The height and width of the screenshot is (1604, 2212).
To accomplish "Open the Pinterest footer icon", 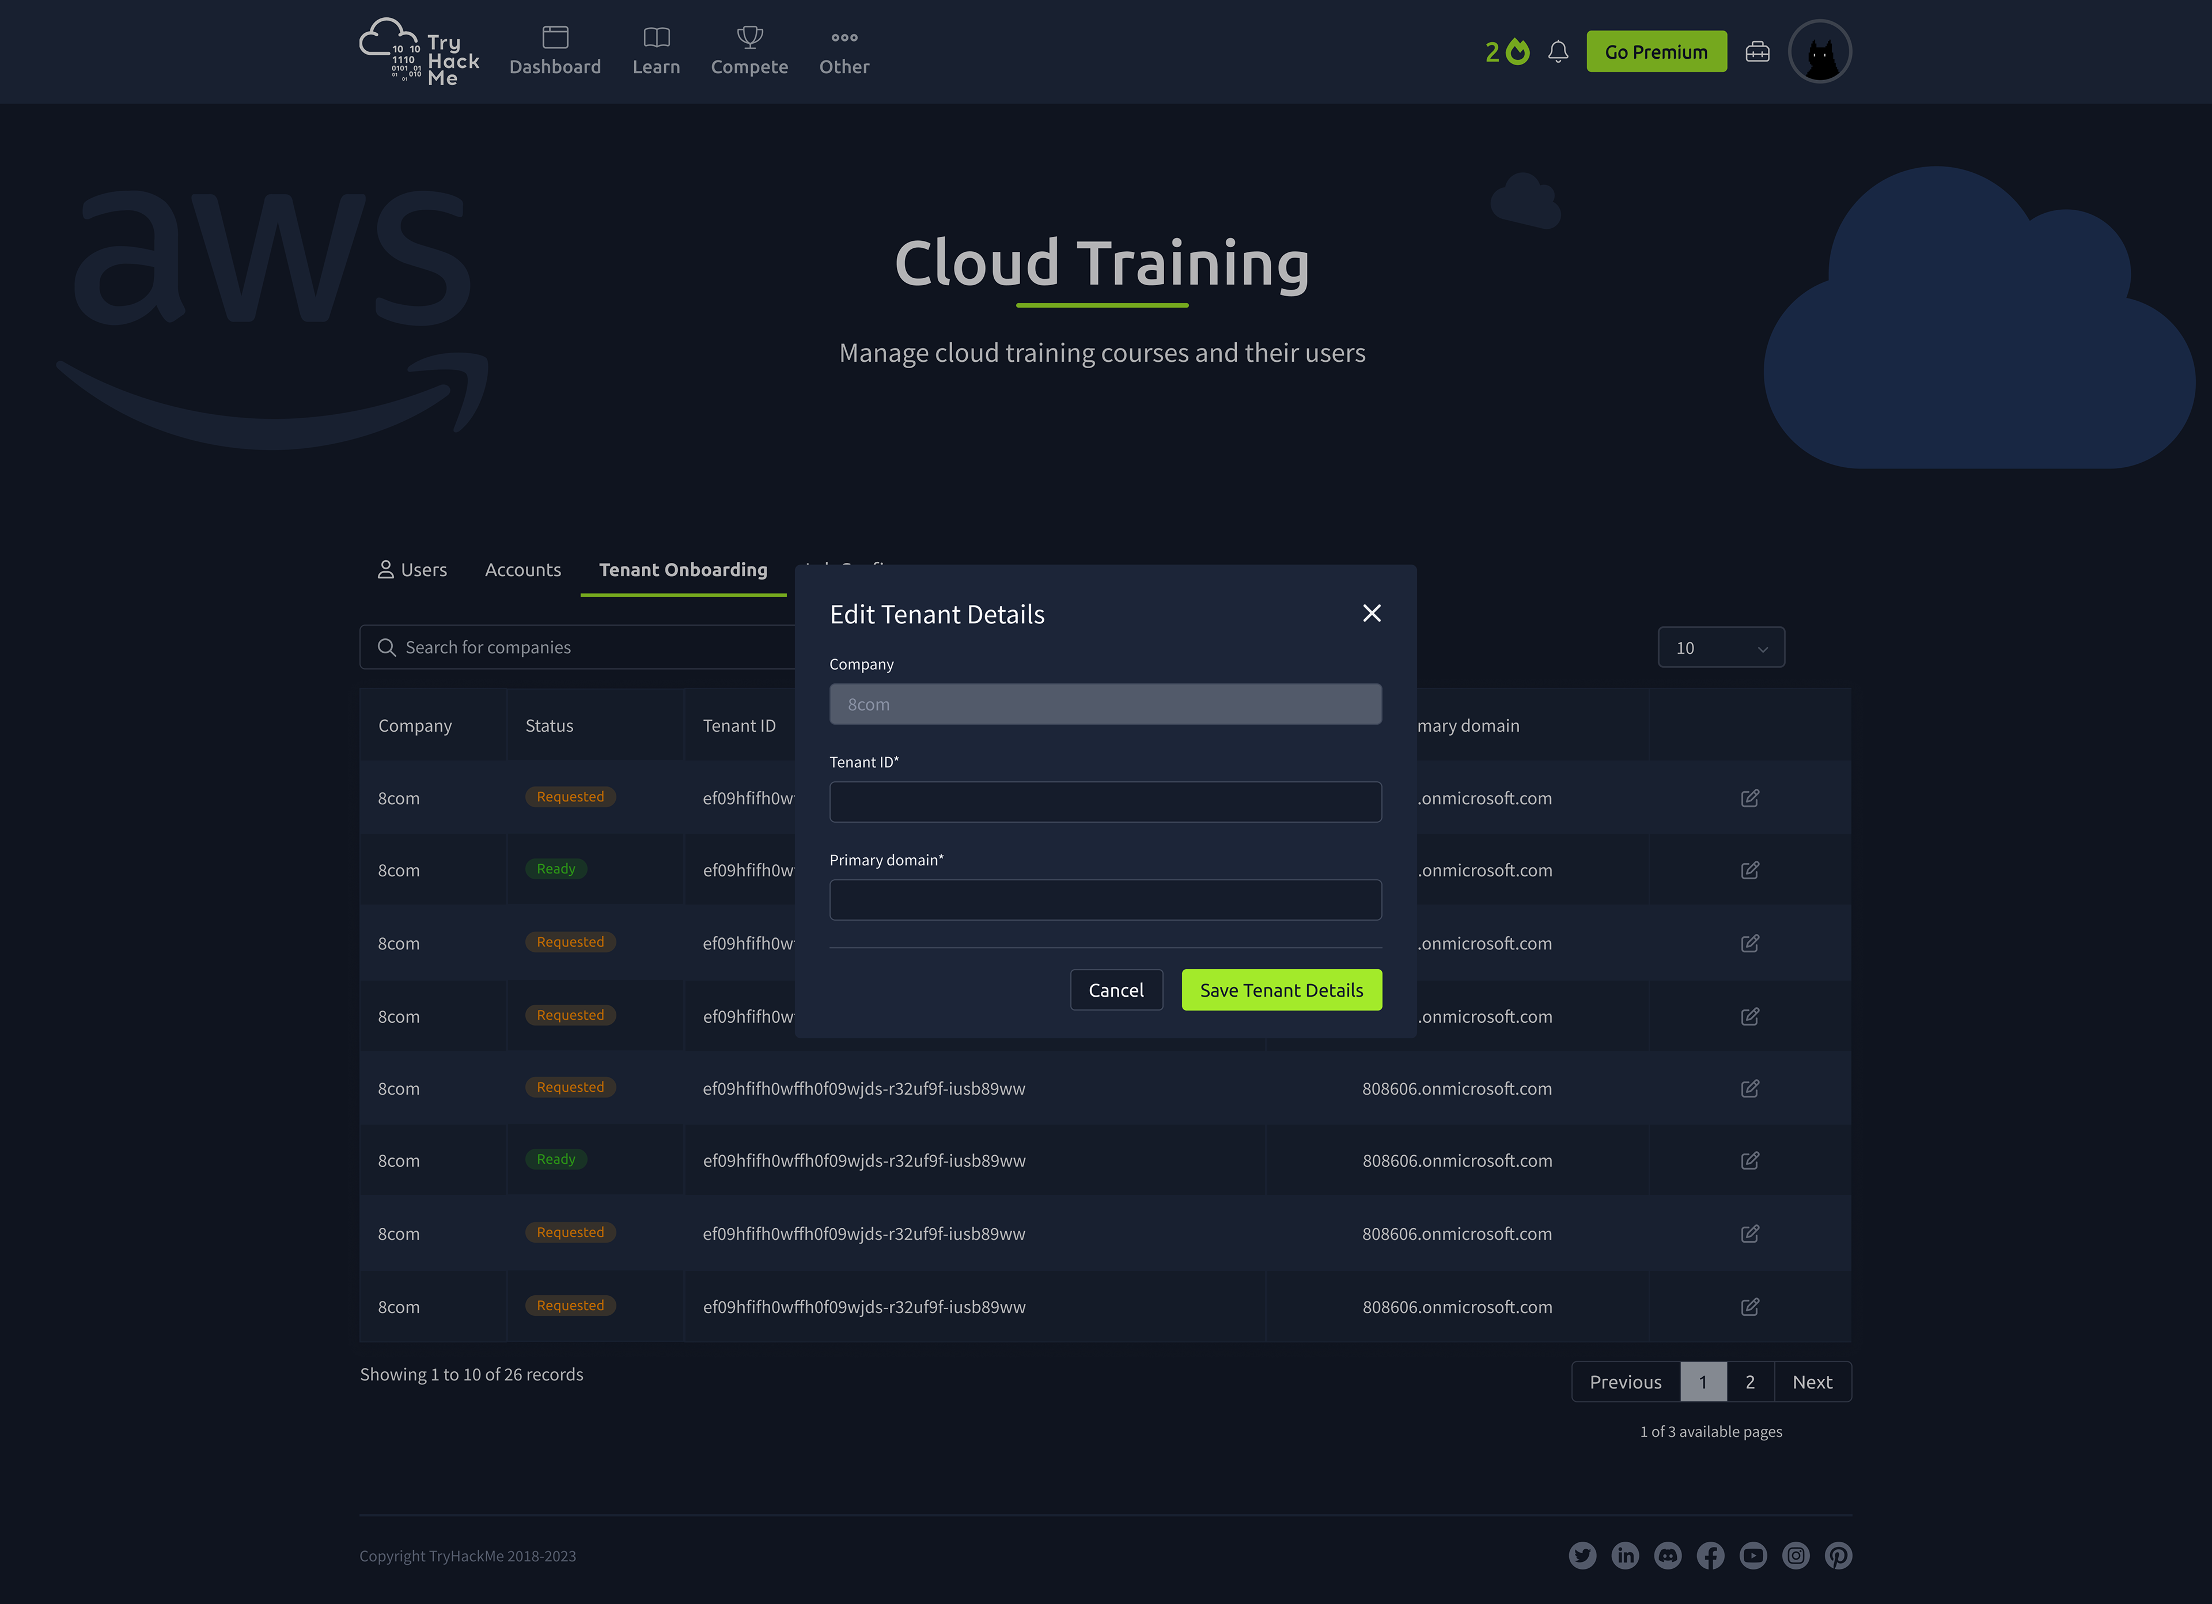I will click(x=1839, y=1556).
